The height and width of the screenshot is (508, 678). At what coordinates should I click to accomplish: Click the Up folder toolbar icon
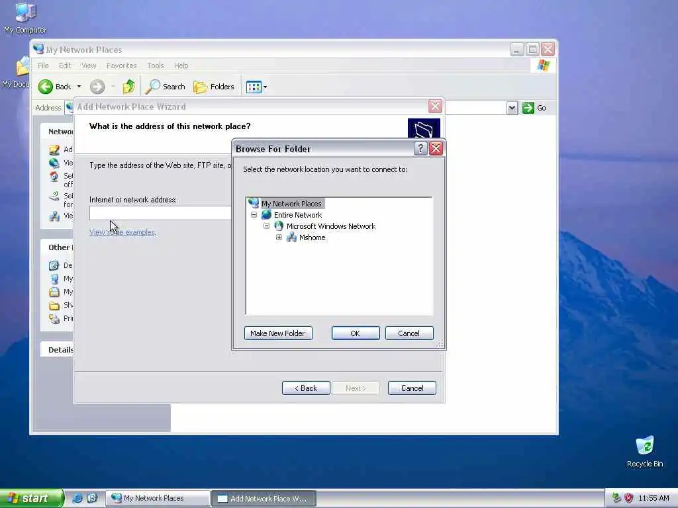(x=128, y=87)
